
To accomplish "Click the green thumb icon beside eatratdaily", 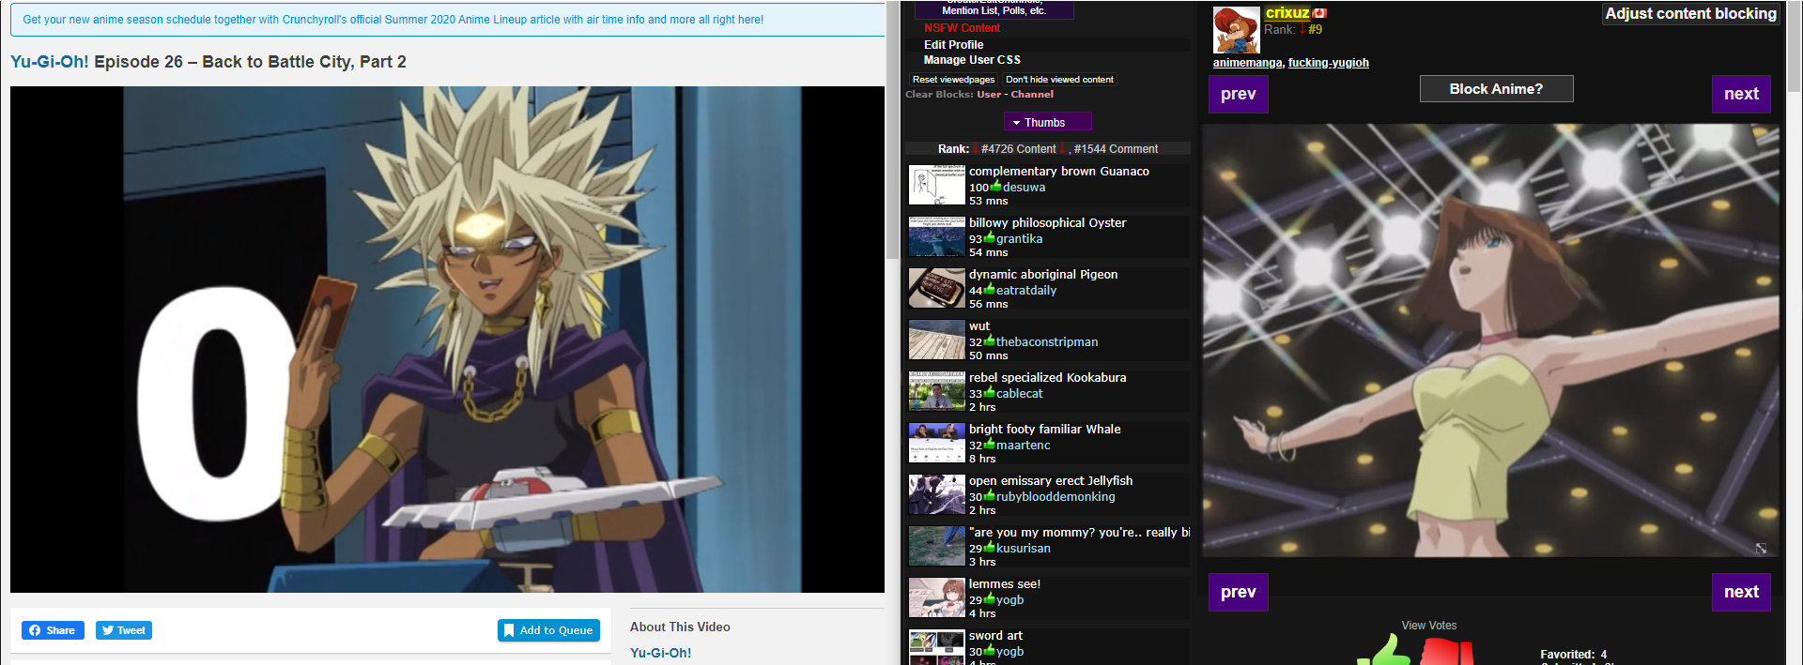I will tap(989, 289).
